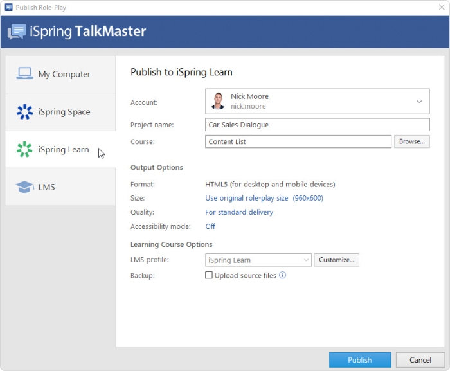The height and width of the screenshot is (371, 450).
Task: Click the Publish Role-Play title bar icon
Action: point(9,7)
